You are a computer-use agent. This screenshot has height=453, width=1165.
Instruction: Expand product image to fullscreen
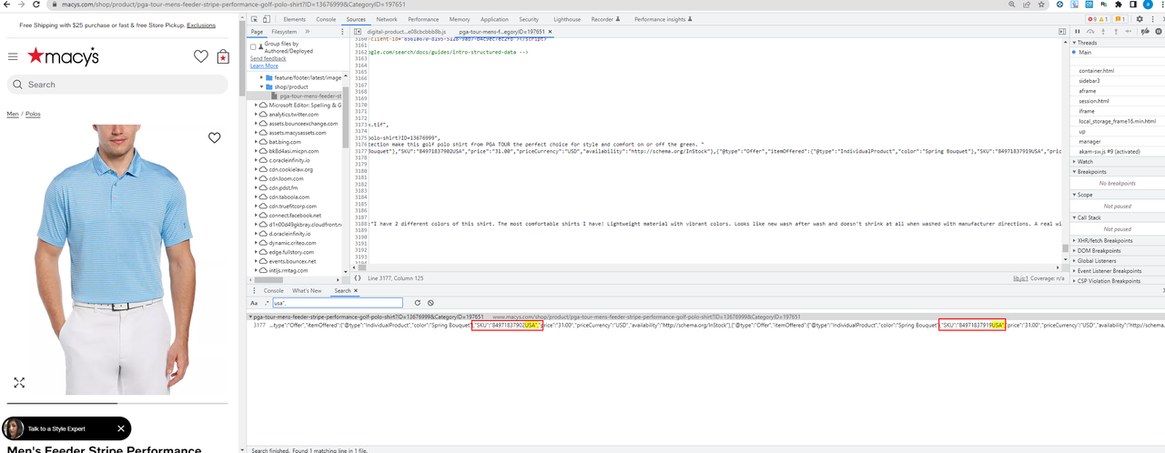19,383
